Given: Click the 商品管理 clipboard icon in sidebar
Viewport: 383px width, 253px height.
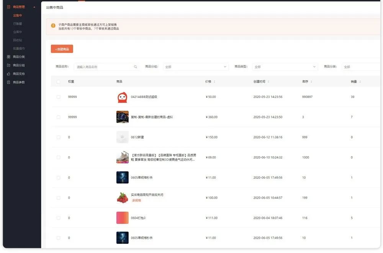Looking at the screenshot, I should (x=8, y=7).
